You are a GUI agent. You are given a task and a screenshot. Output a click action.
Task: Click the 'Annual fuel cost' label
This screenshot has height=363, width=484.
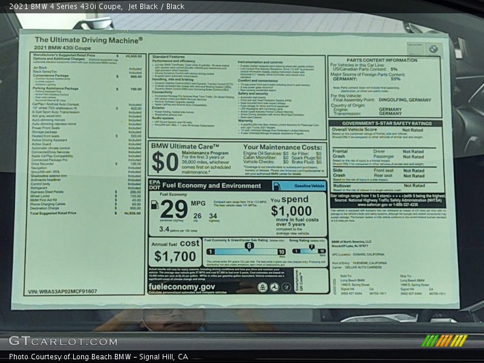(175, 244)
